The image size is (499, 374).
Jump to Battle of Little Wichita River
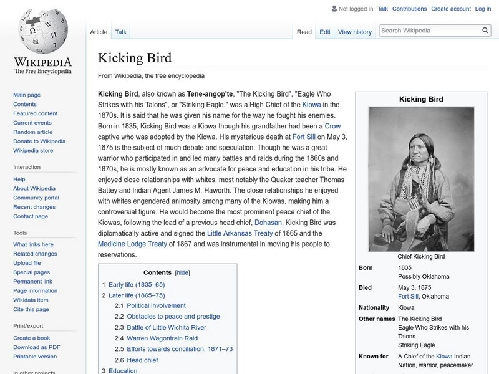click(x=166, y=328)
